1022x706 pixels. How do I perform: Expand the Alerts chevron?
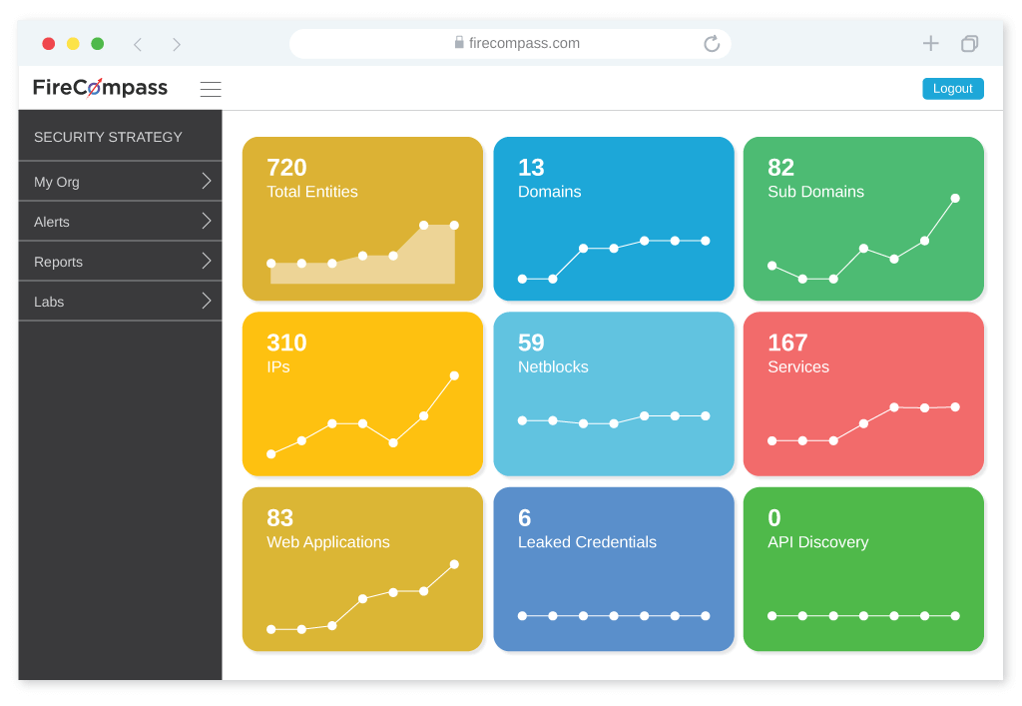point(207,221)
